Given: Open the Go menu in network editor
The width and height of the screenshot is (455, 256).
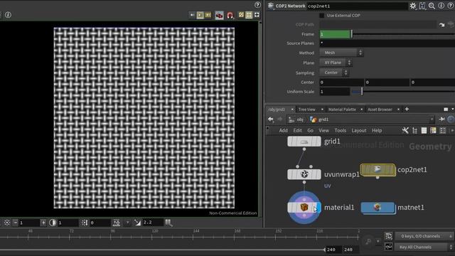Looking at the screenshot, I should pos(310,131).
